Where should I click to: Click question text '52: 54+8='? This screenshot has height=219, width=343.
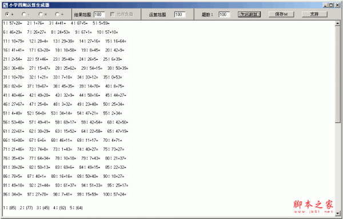click(x=37, y=113)
